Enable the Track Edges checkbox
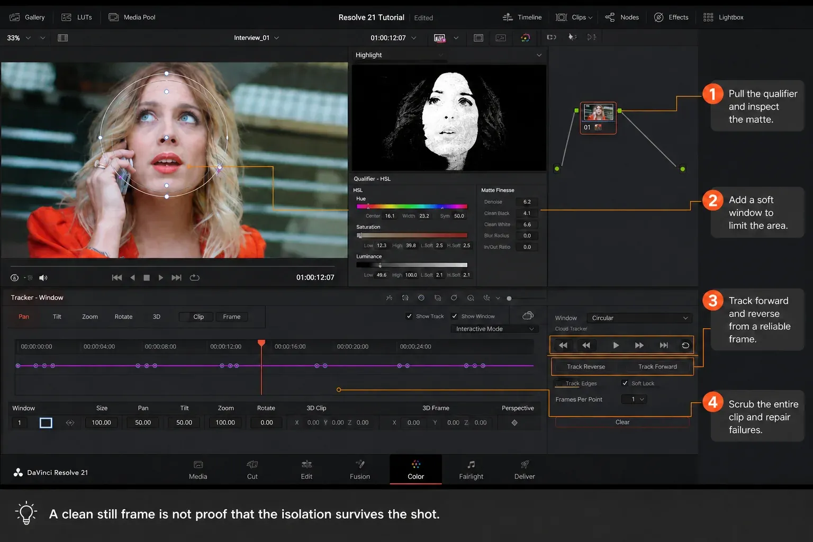The height and width of the screenshot is (542, 813). coord(559,383)
